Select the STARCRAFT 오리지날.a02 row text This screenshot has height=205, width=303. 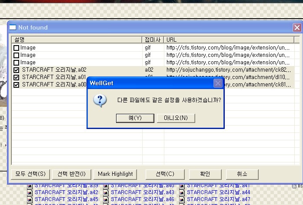(x=54, y=69)
